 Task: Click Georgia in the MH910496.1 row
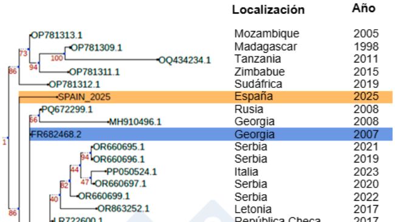pos(255,122)
